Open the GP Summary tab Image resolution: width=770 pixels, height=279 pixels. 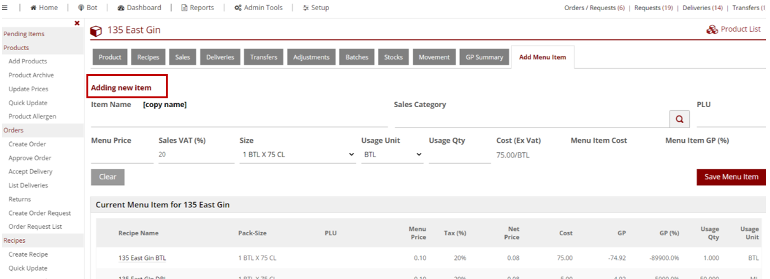pyautogui.click(x=484, y=57)
